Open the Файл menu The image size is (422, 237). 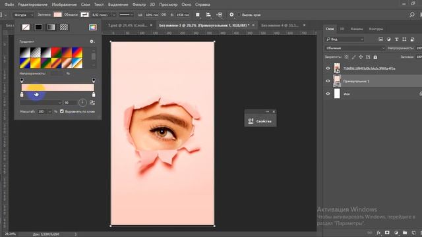pyautogui.click(x=9, y=5)
